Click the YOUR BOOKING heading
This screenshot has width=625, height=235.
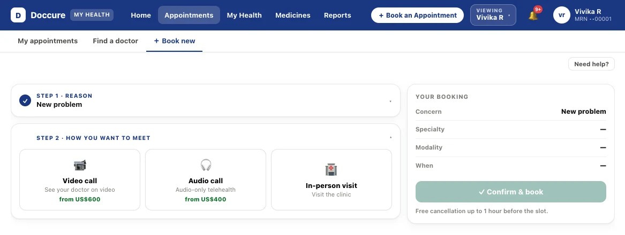(442, 97)
